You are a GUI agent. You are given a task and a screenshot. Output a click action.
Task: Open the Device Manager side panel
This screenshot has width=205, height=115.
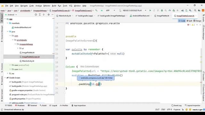(x=203, y=32)
